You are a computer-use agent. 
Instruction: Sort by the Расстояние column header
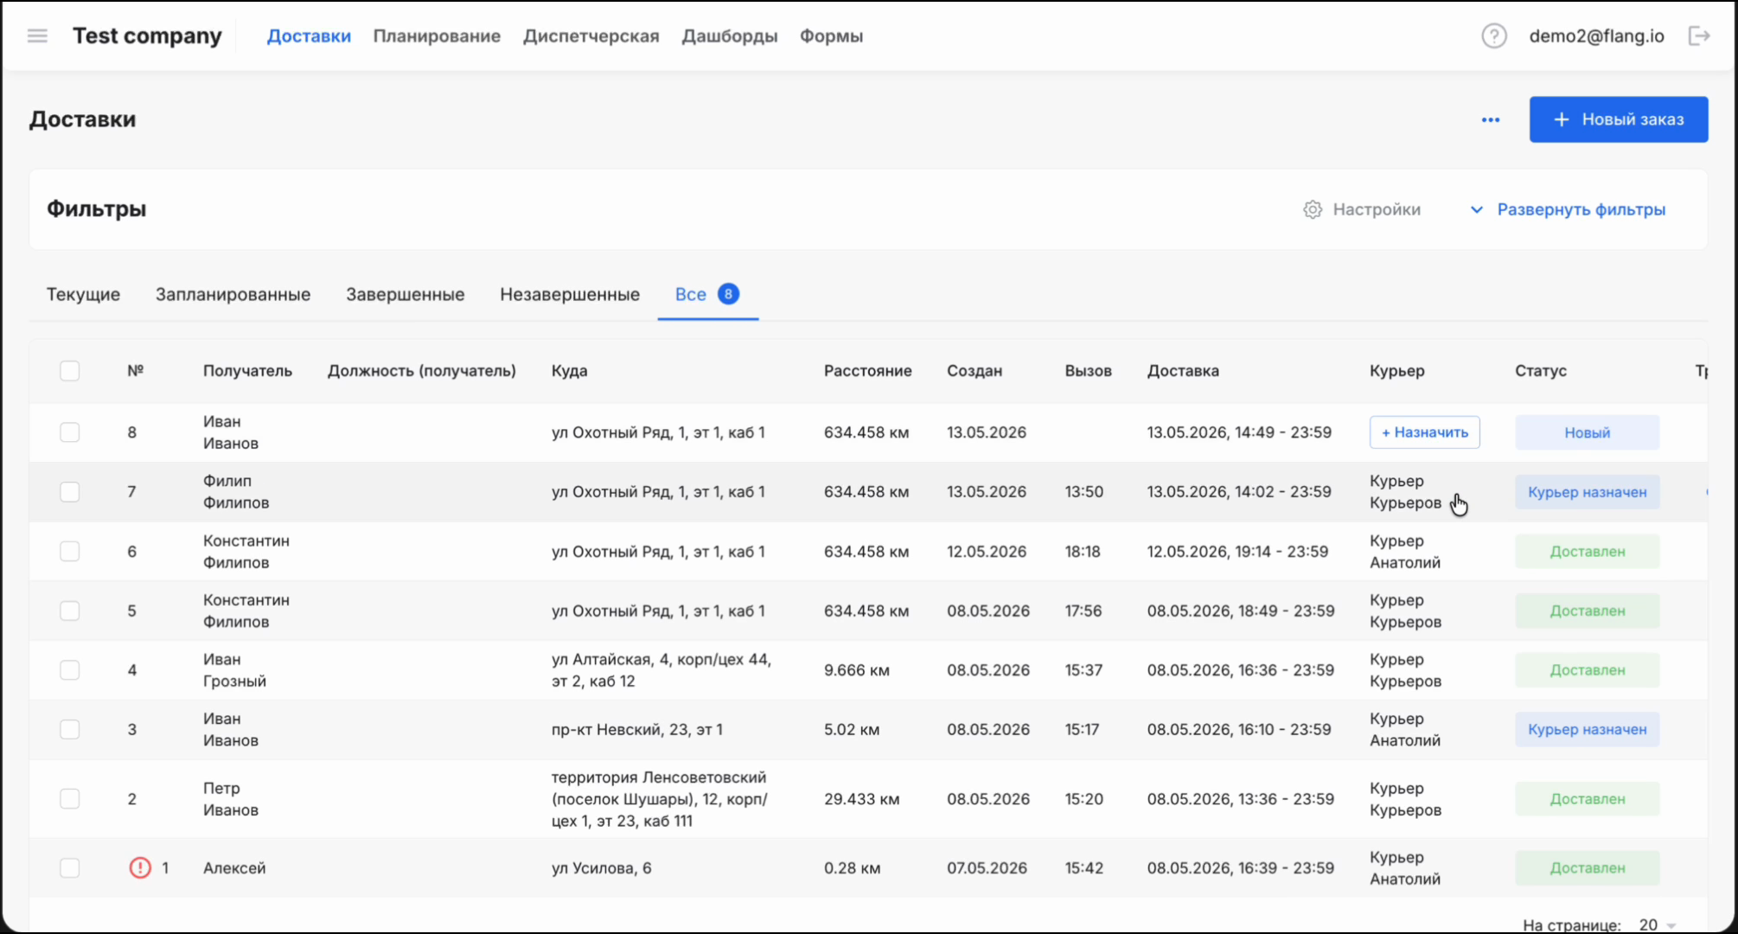pos(867,370)
